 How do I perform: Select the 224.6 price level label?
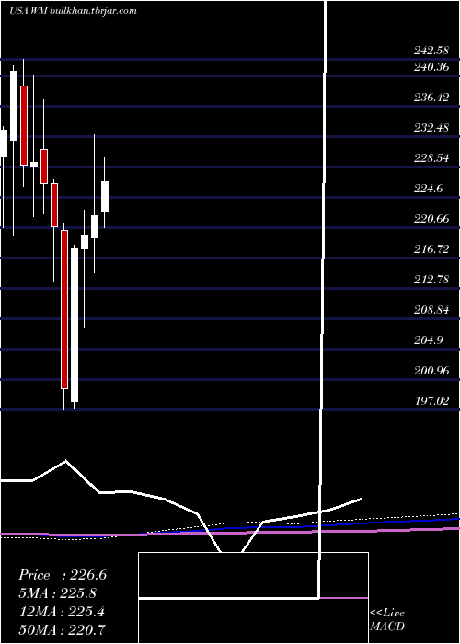click(429, 188)
